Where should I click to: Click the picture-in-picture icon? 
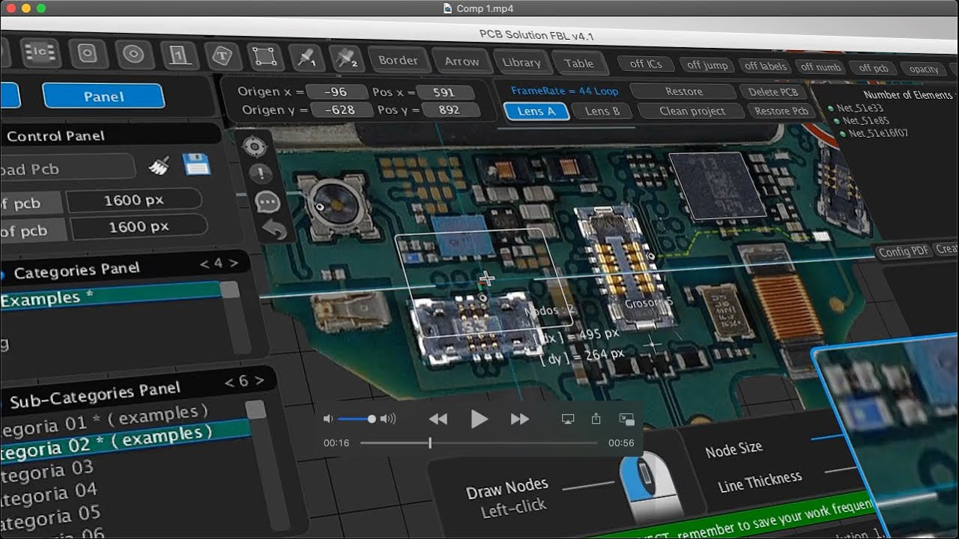point(627,419)
